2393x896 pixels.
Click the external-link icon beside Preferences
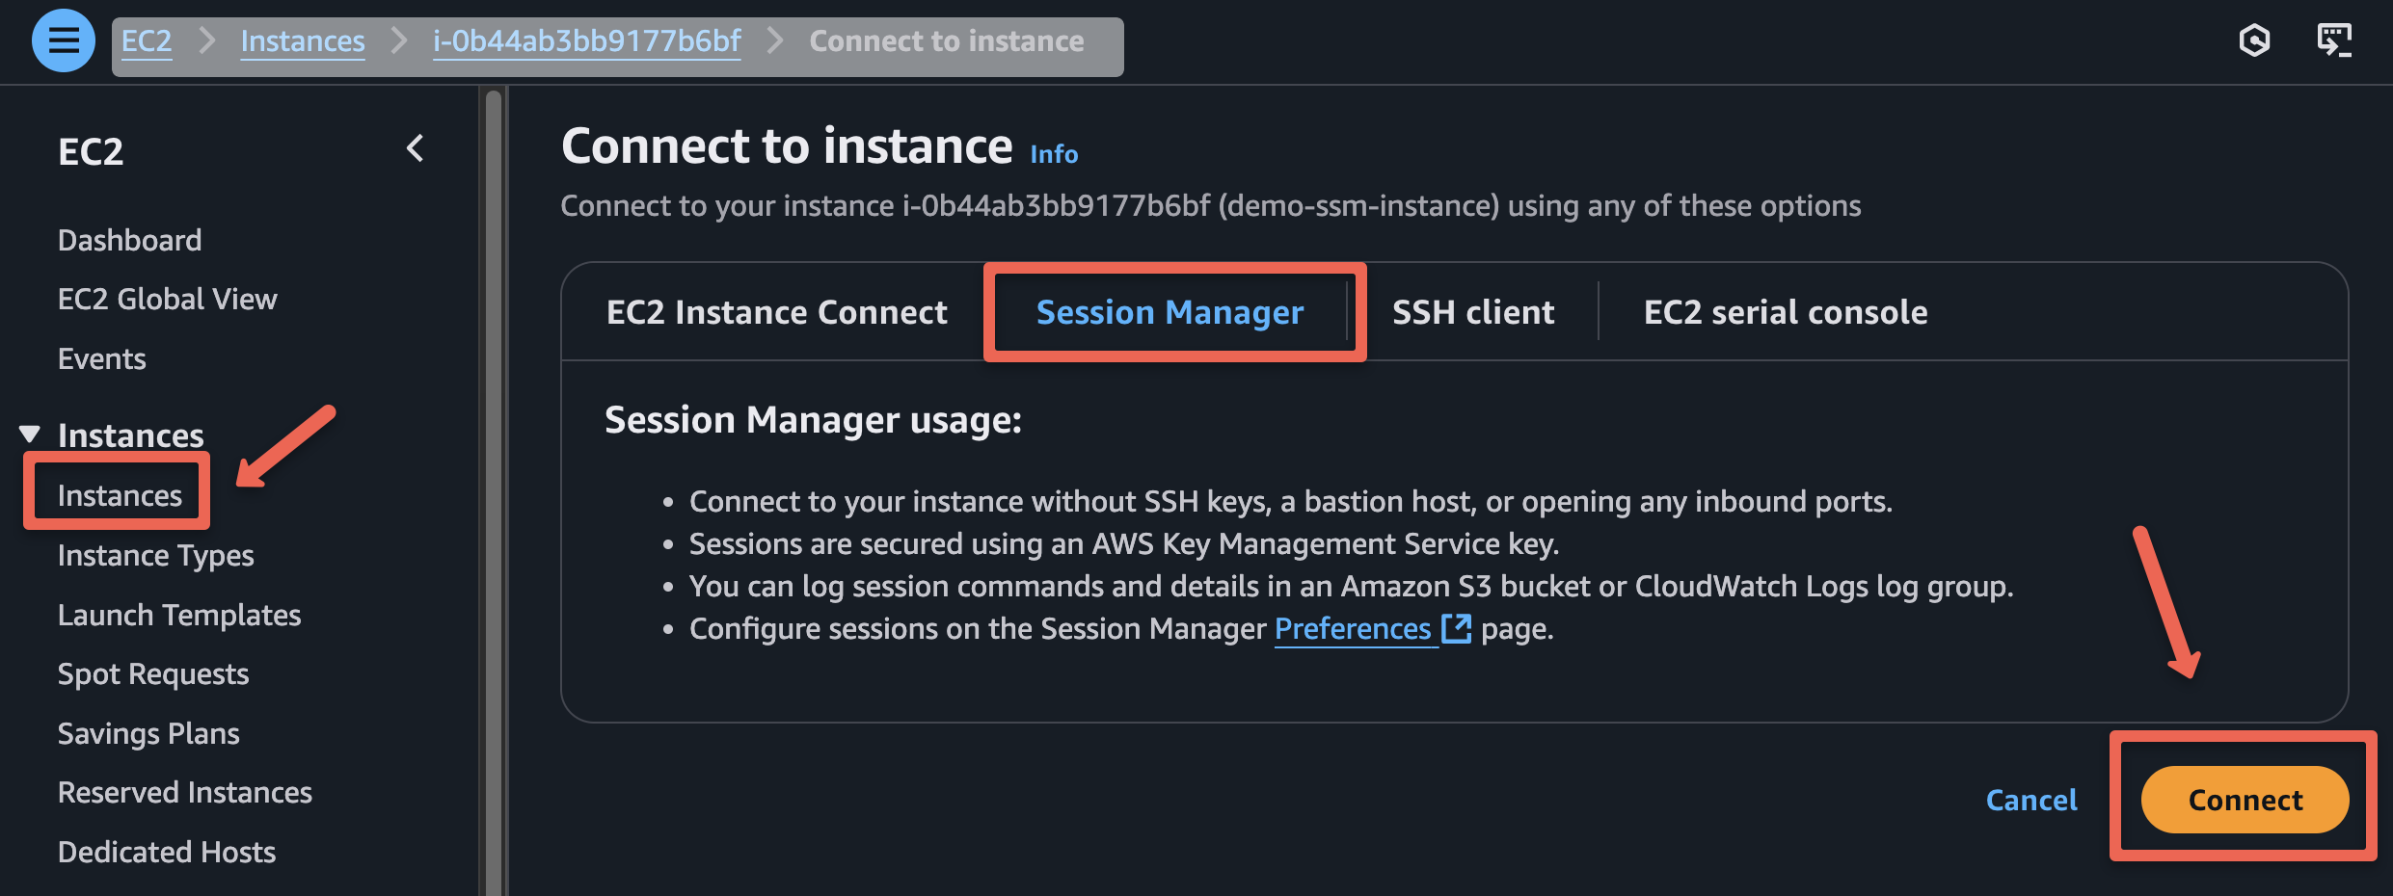click(1458, 628)
